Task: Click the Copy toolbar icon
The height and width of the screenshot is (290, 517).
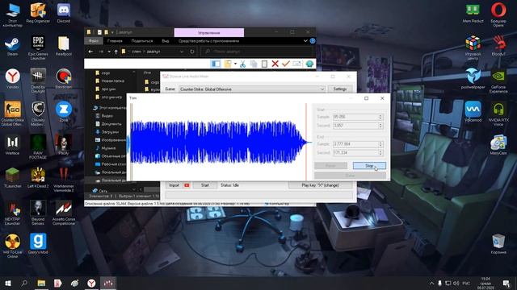Action: tap(254, 64)
